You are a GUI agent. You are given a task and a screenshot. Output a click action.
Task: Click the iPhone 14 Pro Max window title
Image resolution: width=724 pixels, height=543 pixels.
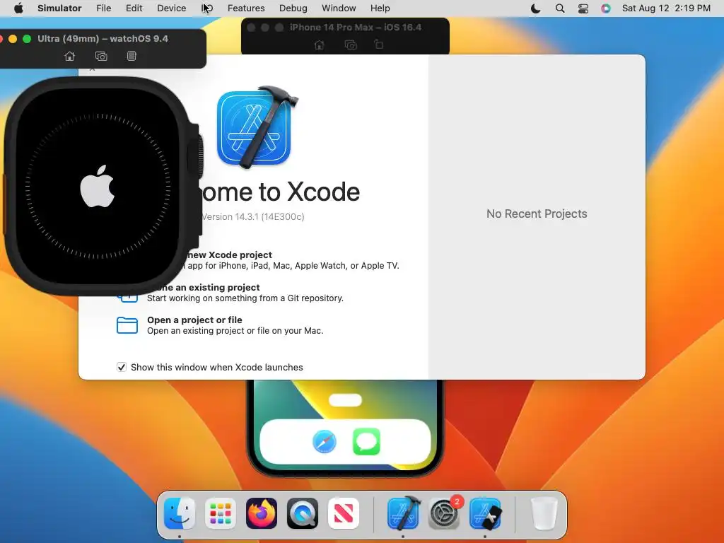356,28
